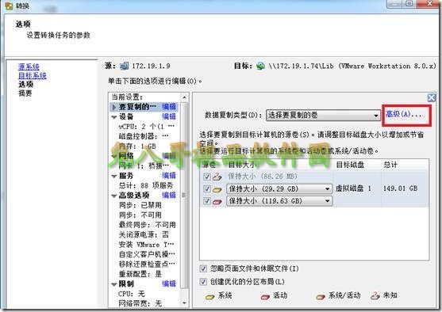The width and height of the screenshot is (442, 312).
Task: Collapse the 设备 section
Action: (x=114, y=117)
